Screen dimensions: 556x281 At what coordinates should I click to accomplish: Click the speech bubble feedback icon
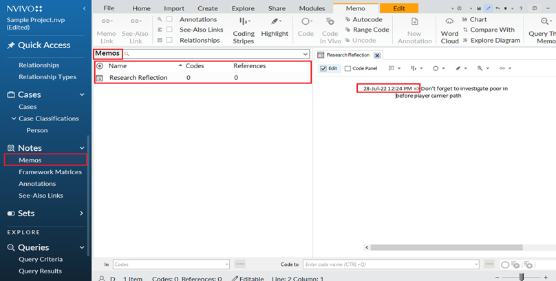(535, 8)
